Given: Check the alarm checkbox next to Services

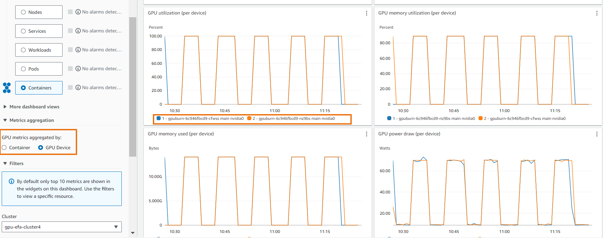Looking at the screenshot, I should (70, 31).
